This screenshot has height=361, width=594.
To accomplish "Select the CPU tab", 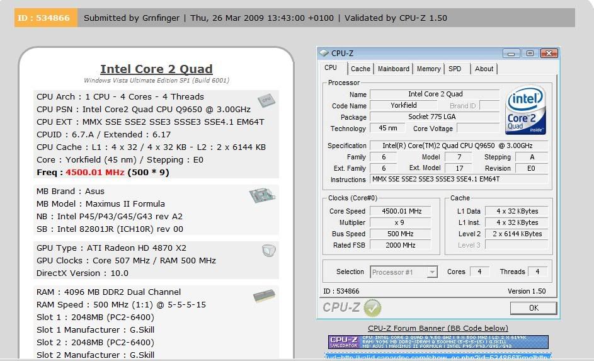I will point(331,68).
